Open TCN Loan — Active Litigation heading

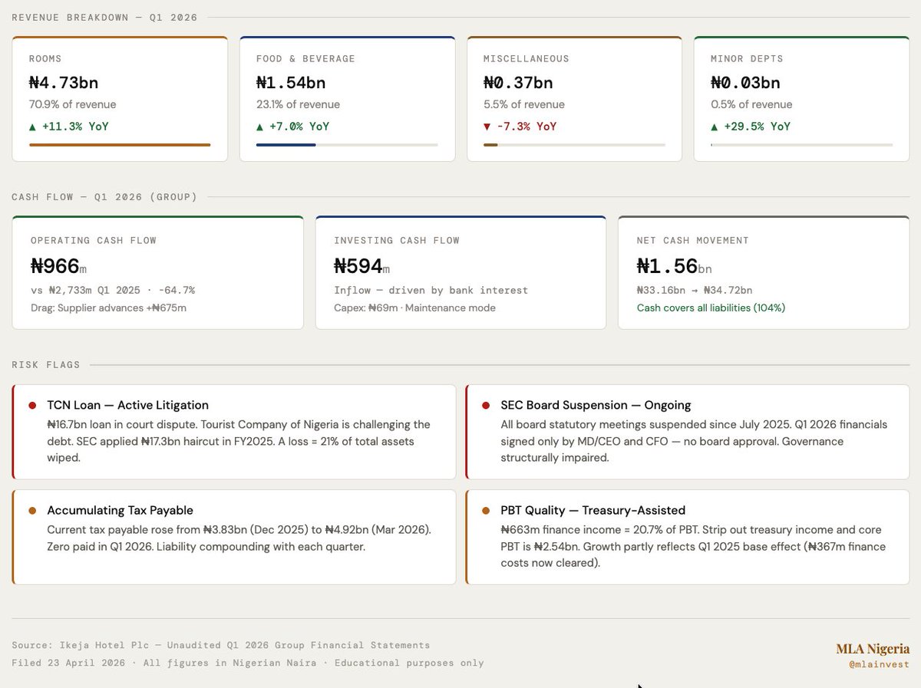127,405
